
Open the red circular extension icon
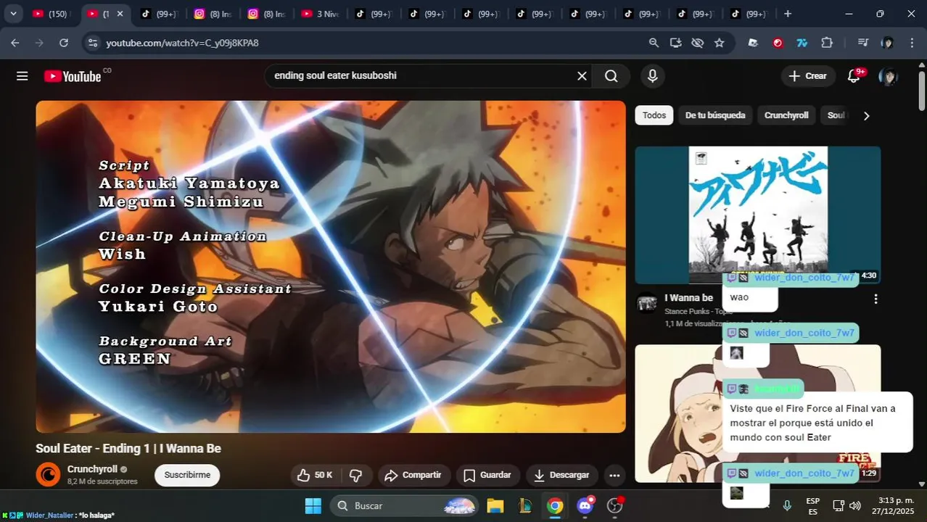point(778,43)
